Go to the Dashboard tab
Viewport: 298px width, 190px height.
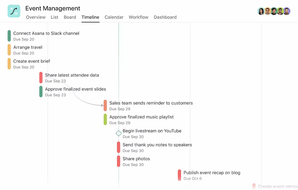point(165,17)
